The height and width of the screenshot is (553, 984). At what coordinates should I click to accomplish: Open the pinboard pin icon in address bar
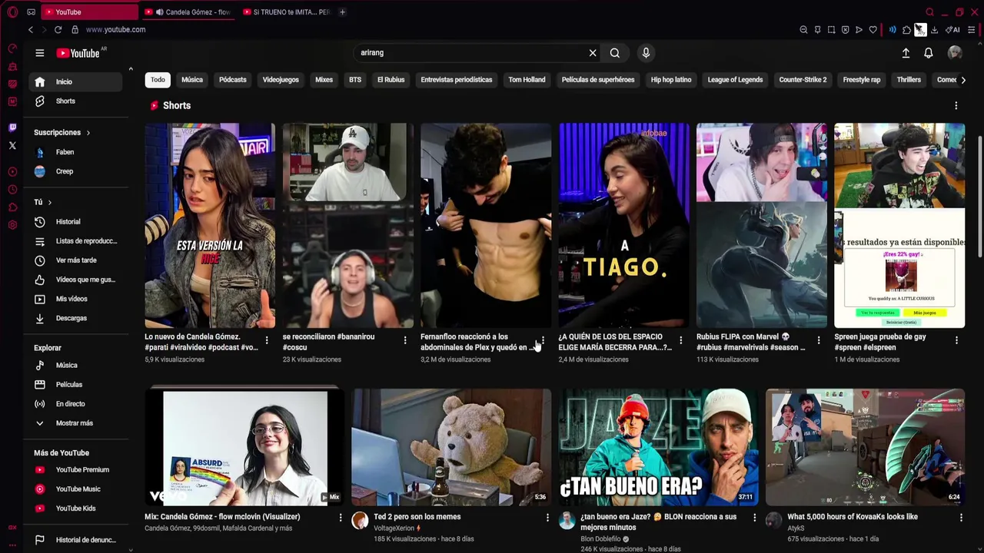click(817, 30)
